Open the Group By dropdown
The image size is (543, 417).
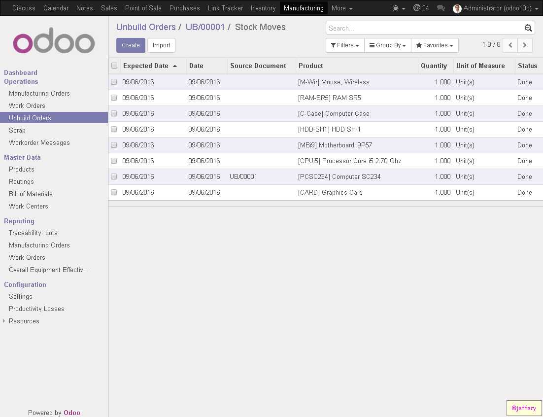point(387,45)
